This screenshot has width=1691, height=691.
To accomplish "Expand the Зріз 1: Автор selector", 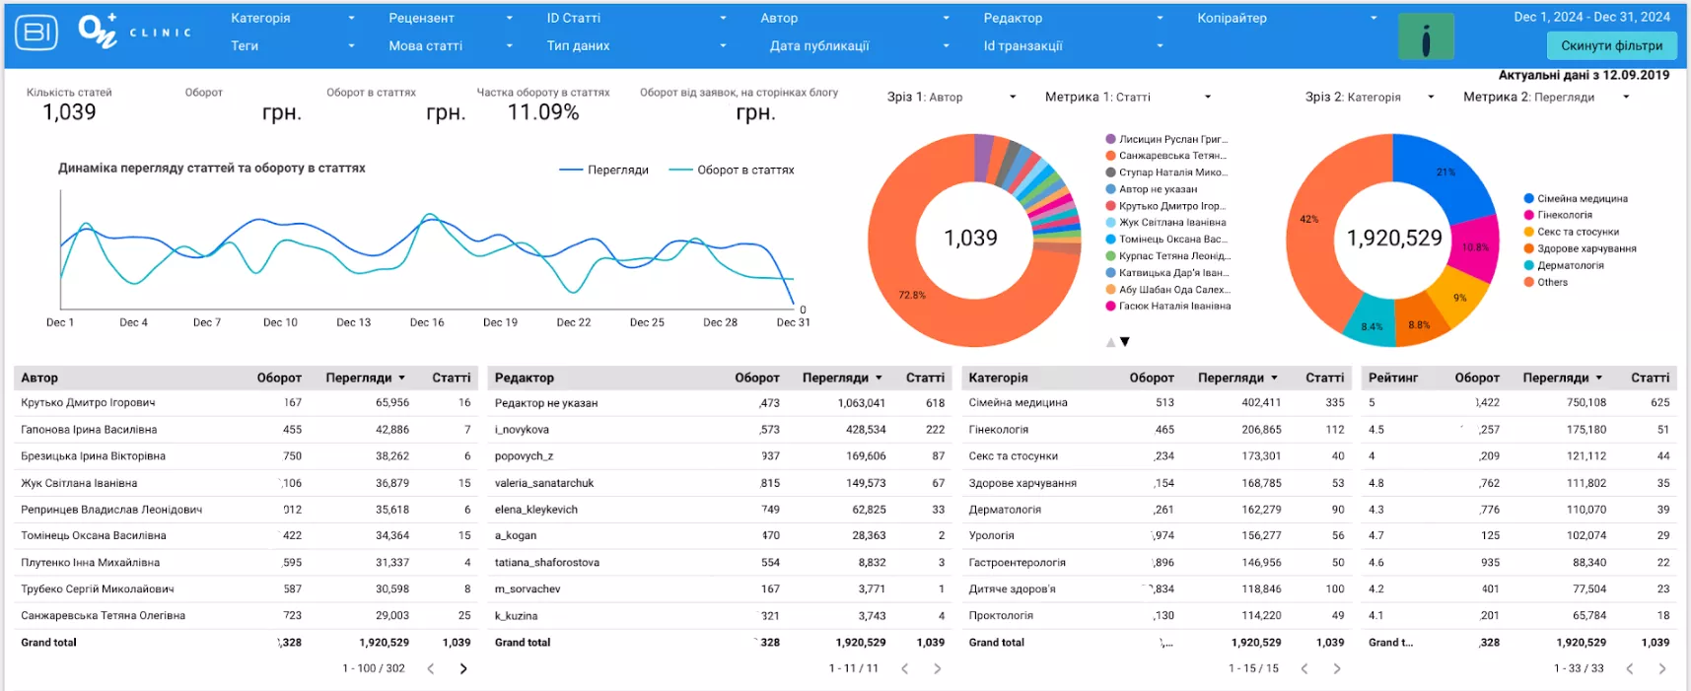I will click(x=951, y=97).
